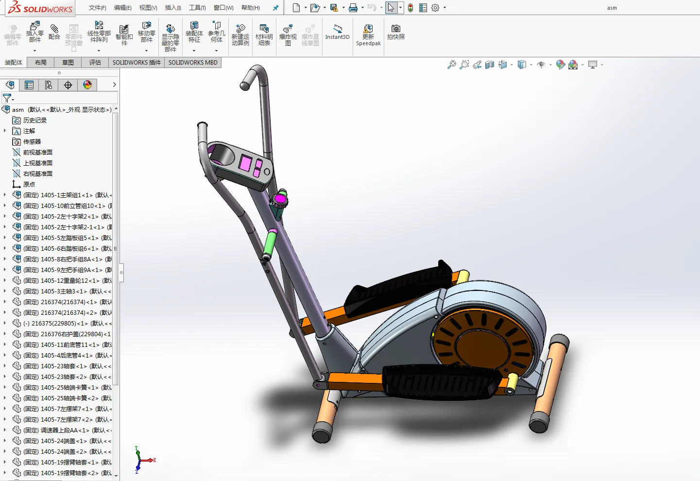Click the View Settings monitor icon
This screenshot has width=700, height=481.
593,65
